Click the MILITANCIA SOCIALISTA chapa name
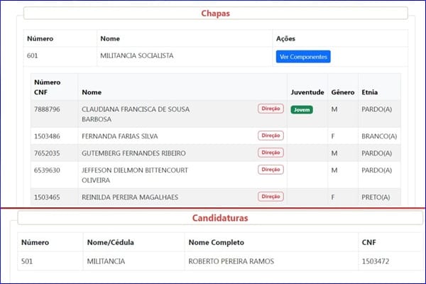This screenshot has width=426, height=284. point(136,55)
